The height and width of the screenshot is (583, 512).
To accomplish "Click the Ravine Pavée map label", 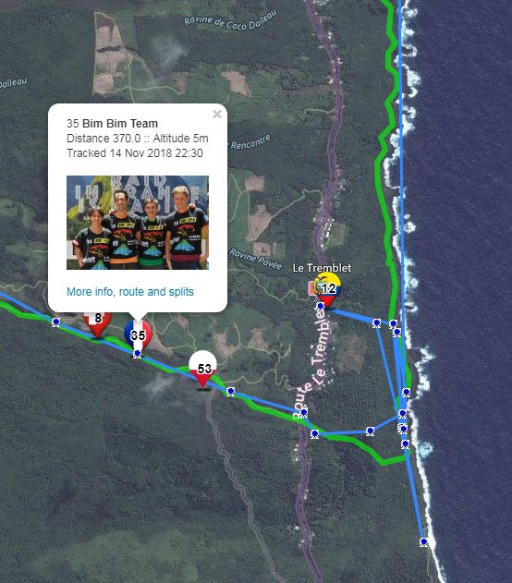I will point(256,259).
